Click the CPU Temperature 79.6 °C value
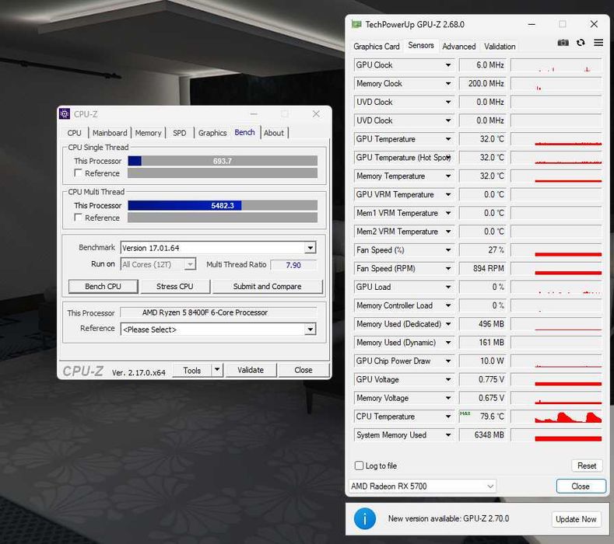The image size is (614, 544). 482,416
